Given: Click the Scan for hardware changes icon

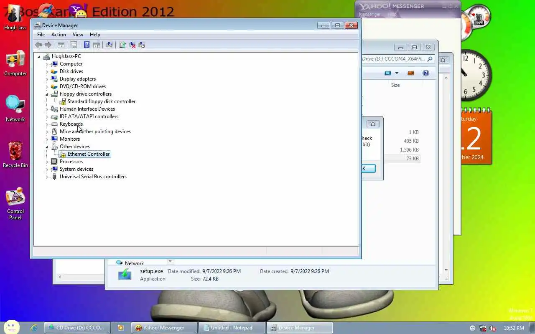Looking at the screenshot, I should pos(110,45).
